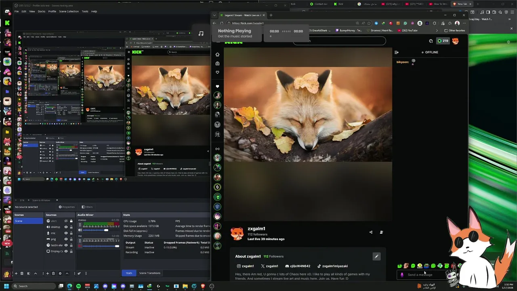Open new tab in Kick browser window
This screenshot has width=517, height=291.
pos(271,15)
